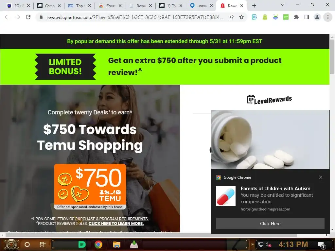The height and width of the screenshot is (251, 335).
Task: Click the address bar URL field
Action: tap(134, 17)
